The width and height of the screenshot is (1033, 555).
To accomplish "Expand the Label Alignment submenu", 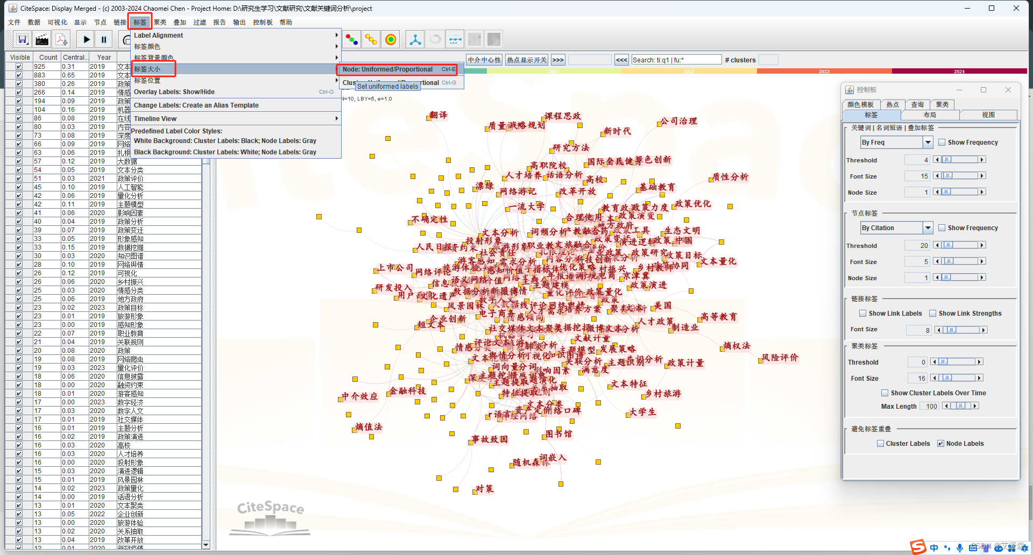I will pos(236,35).
